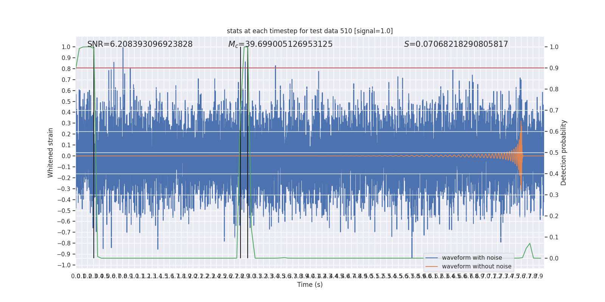Click the "Detection probability" axis label

click(564, 153)
